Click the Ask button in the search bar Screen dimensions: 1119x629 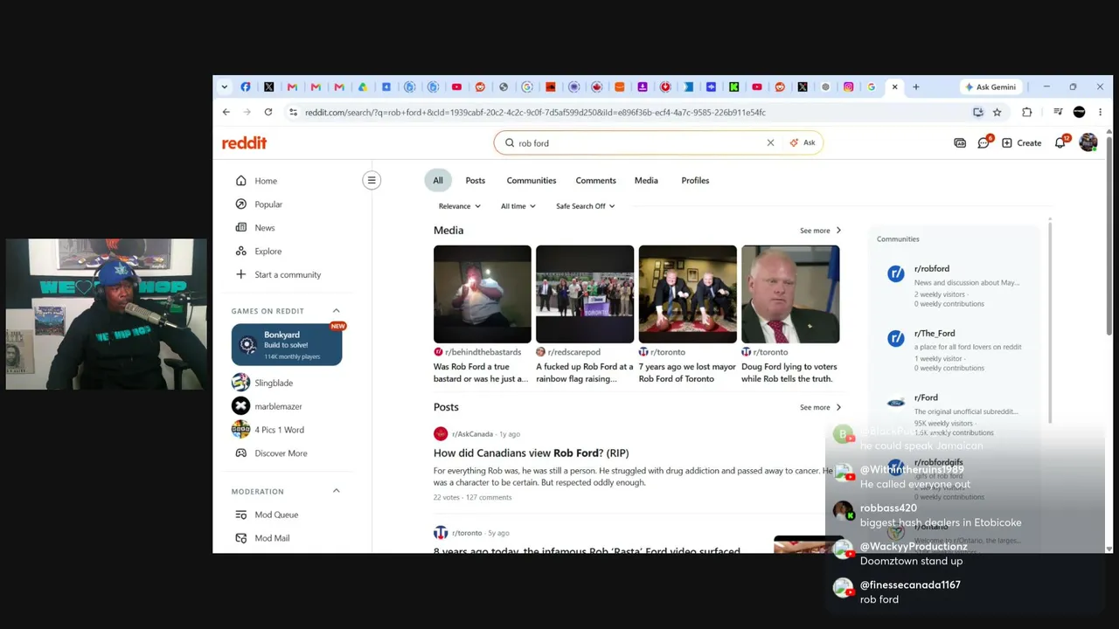point(803,143)
